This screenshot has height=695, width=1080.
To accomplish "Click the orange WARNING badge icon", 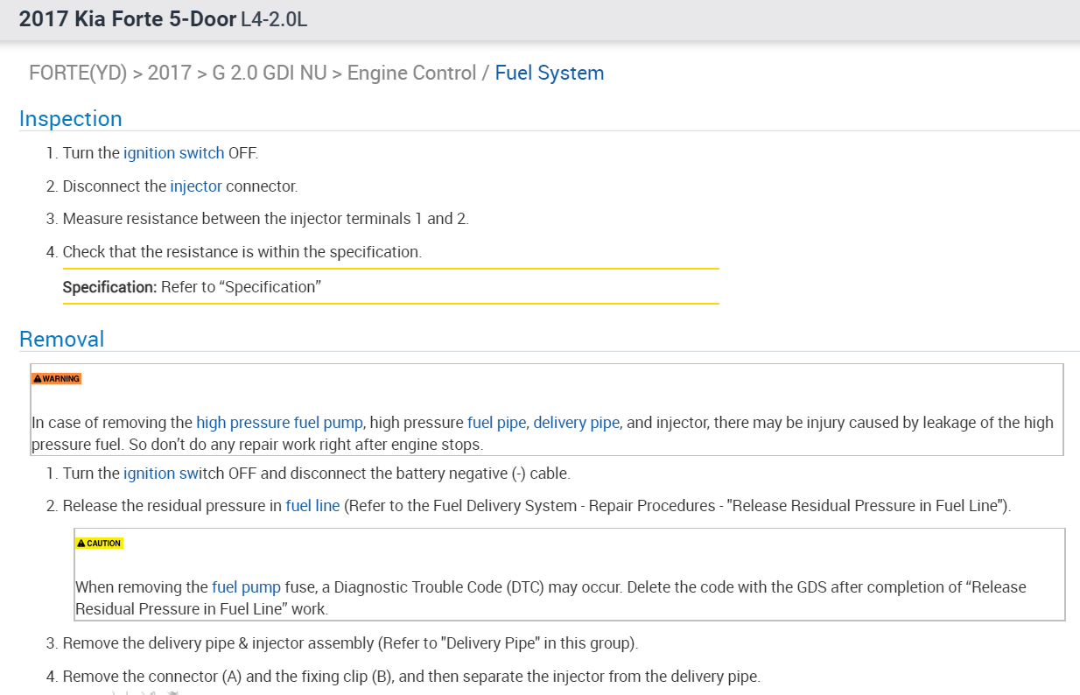I will (x=56, y=379).
